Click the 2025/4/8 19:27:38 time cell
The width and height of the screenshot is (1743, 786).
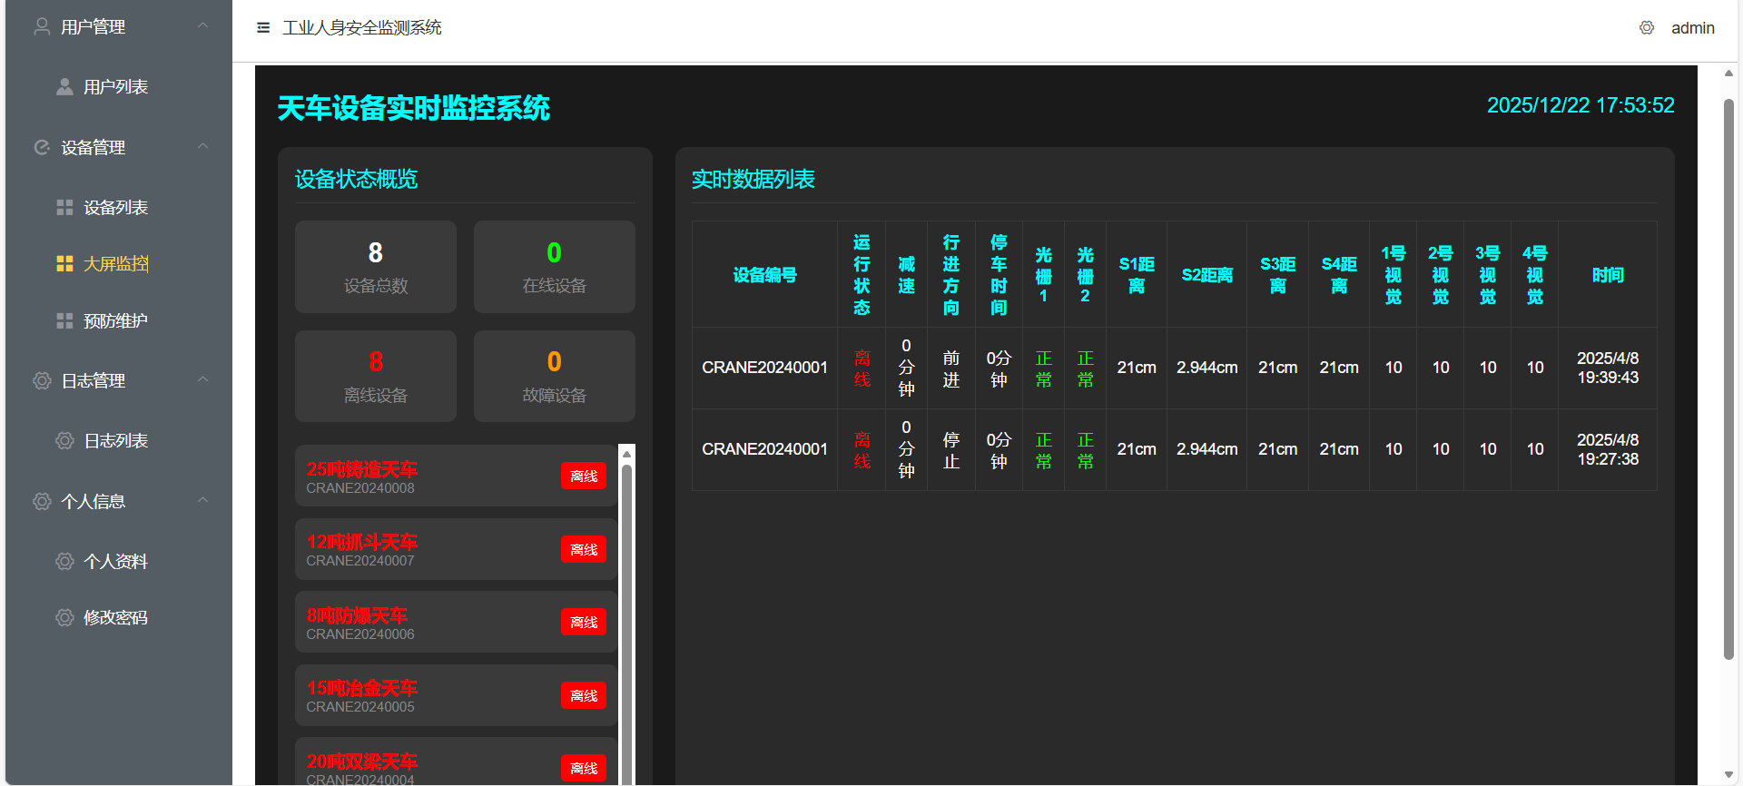[x=1608, y=450]
